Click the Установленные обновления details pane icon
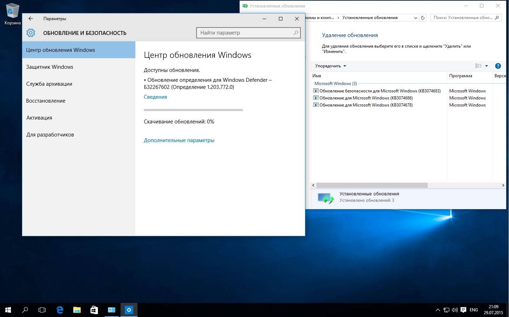 point(326,198)
